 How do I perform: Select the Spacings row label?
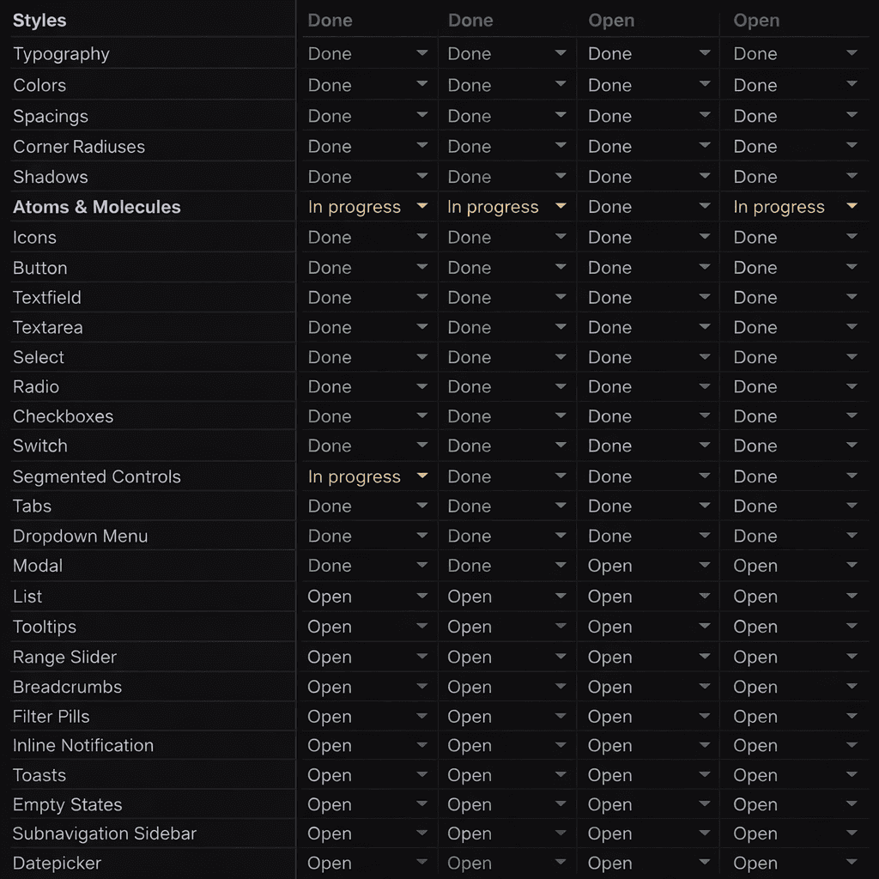click(51, 116)
